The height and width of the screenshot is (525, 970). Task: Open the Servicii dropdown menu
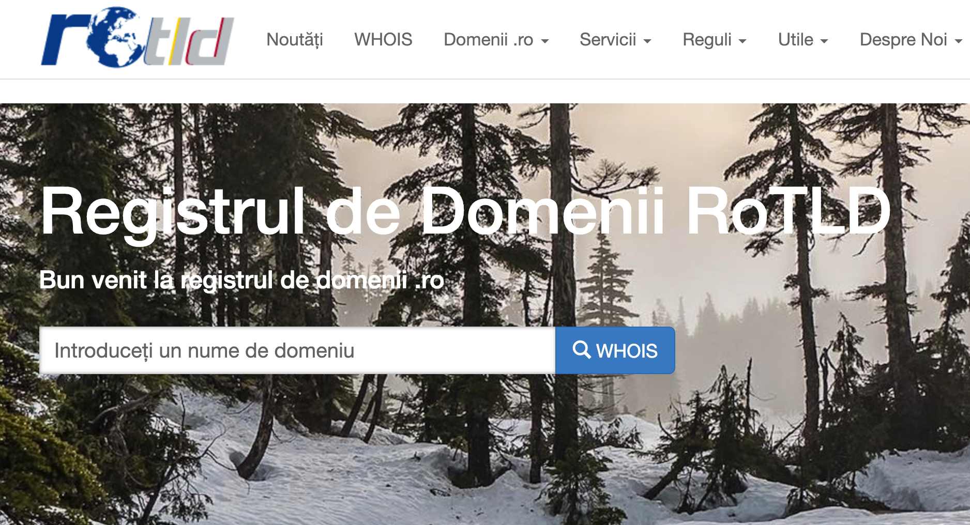(x=615, y=40)
